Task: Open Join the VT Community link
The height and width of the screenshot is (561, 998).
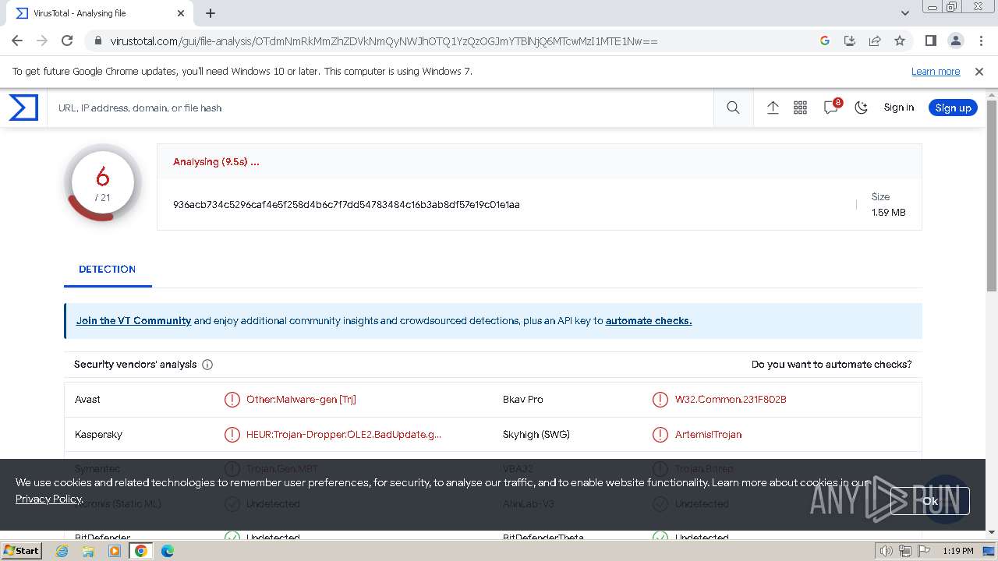Action: (x=133, y=320)
